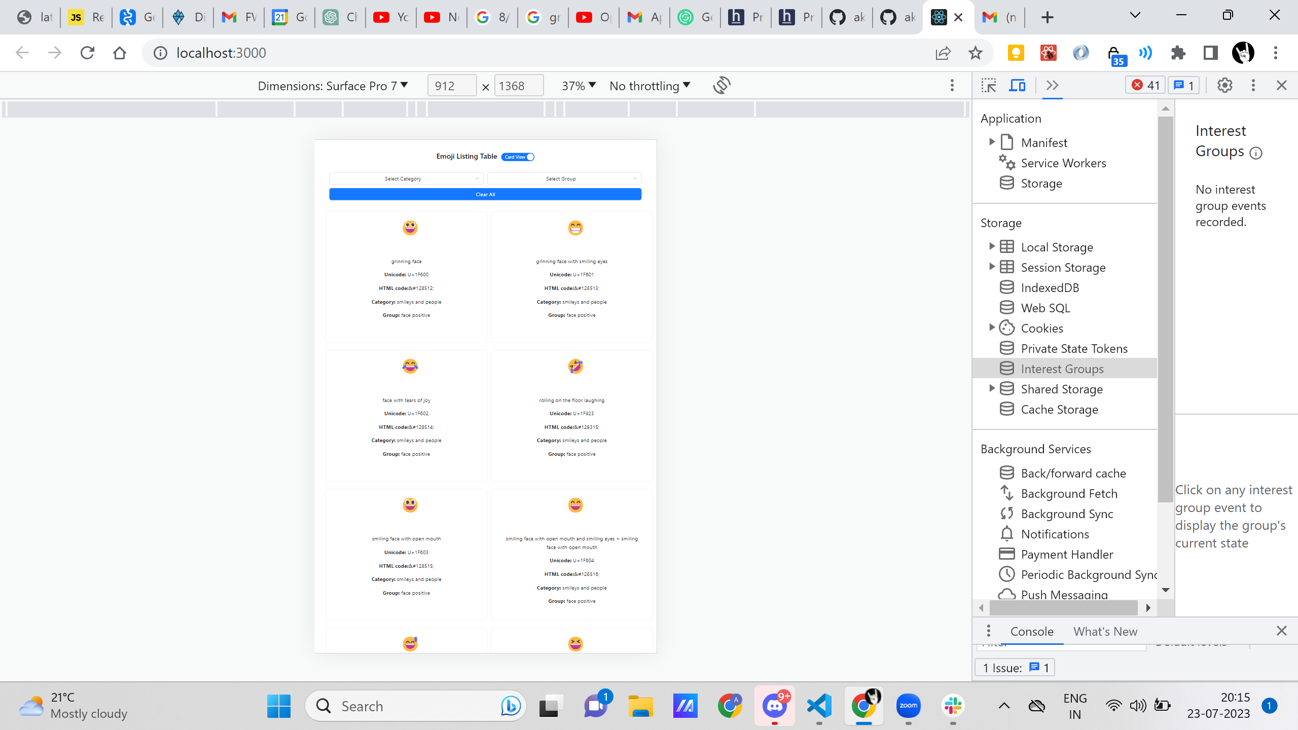The width and height of the screenshot is (1298, 730).
Task: Click the rotate device orientation icon
Action: click(x=722, y=85)
